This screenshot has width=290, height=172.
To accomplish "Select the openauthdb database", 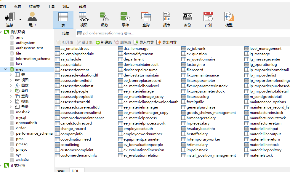I will tap(26, 123).
